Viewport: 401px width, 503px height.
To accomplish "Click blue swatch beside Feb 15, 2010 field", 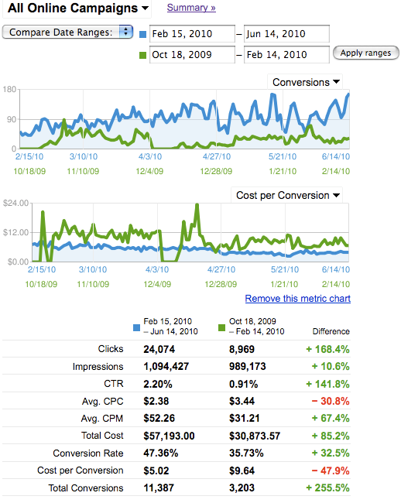I will (x=142, y=34).
